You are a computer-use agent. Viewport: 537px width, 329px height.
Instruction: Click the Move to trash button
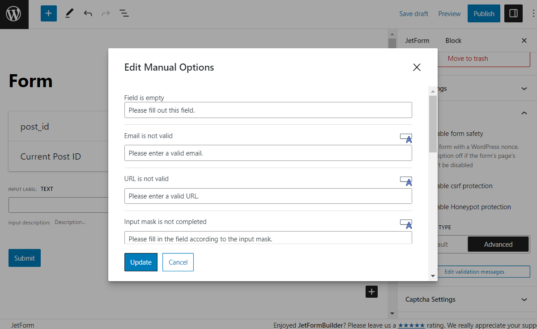pyautogui.click(x=468, y=59)
